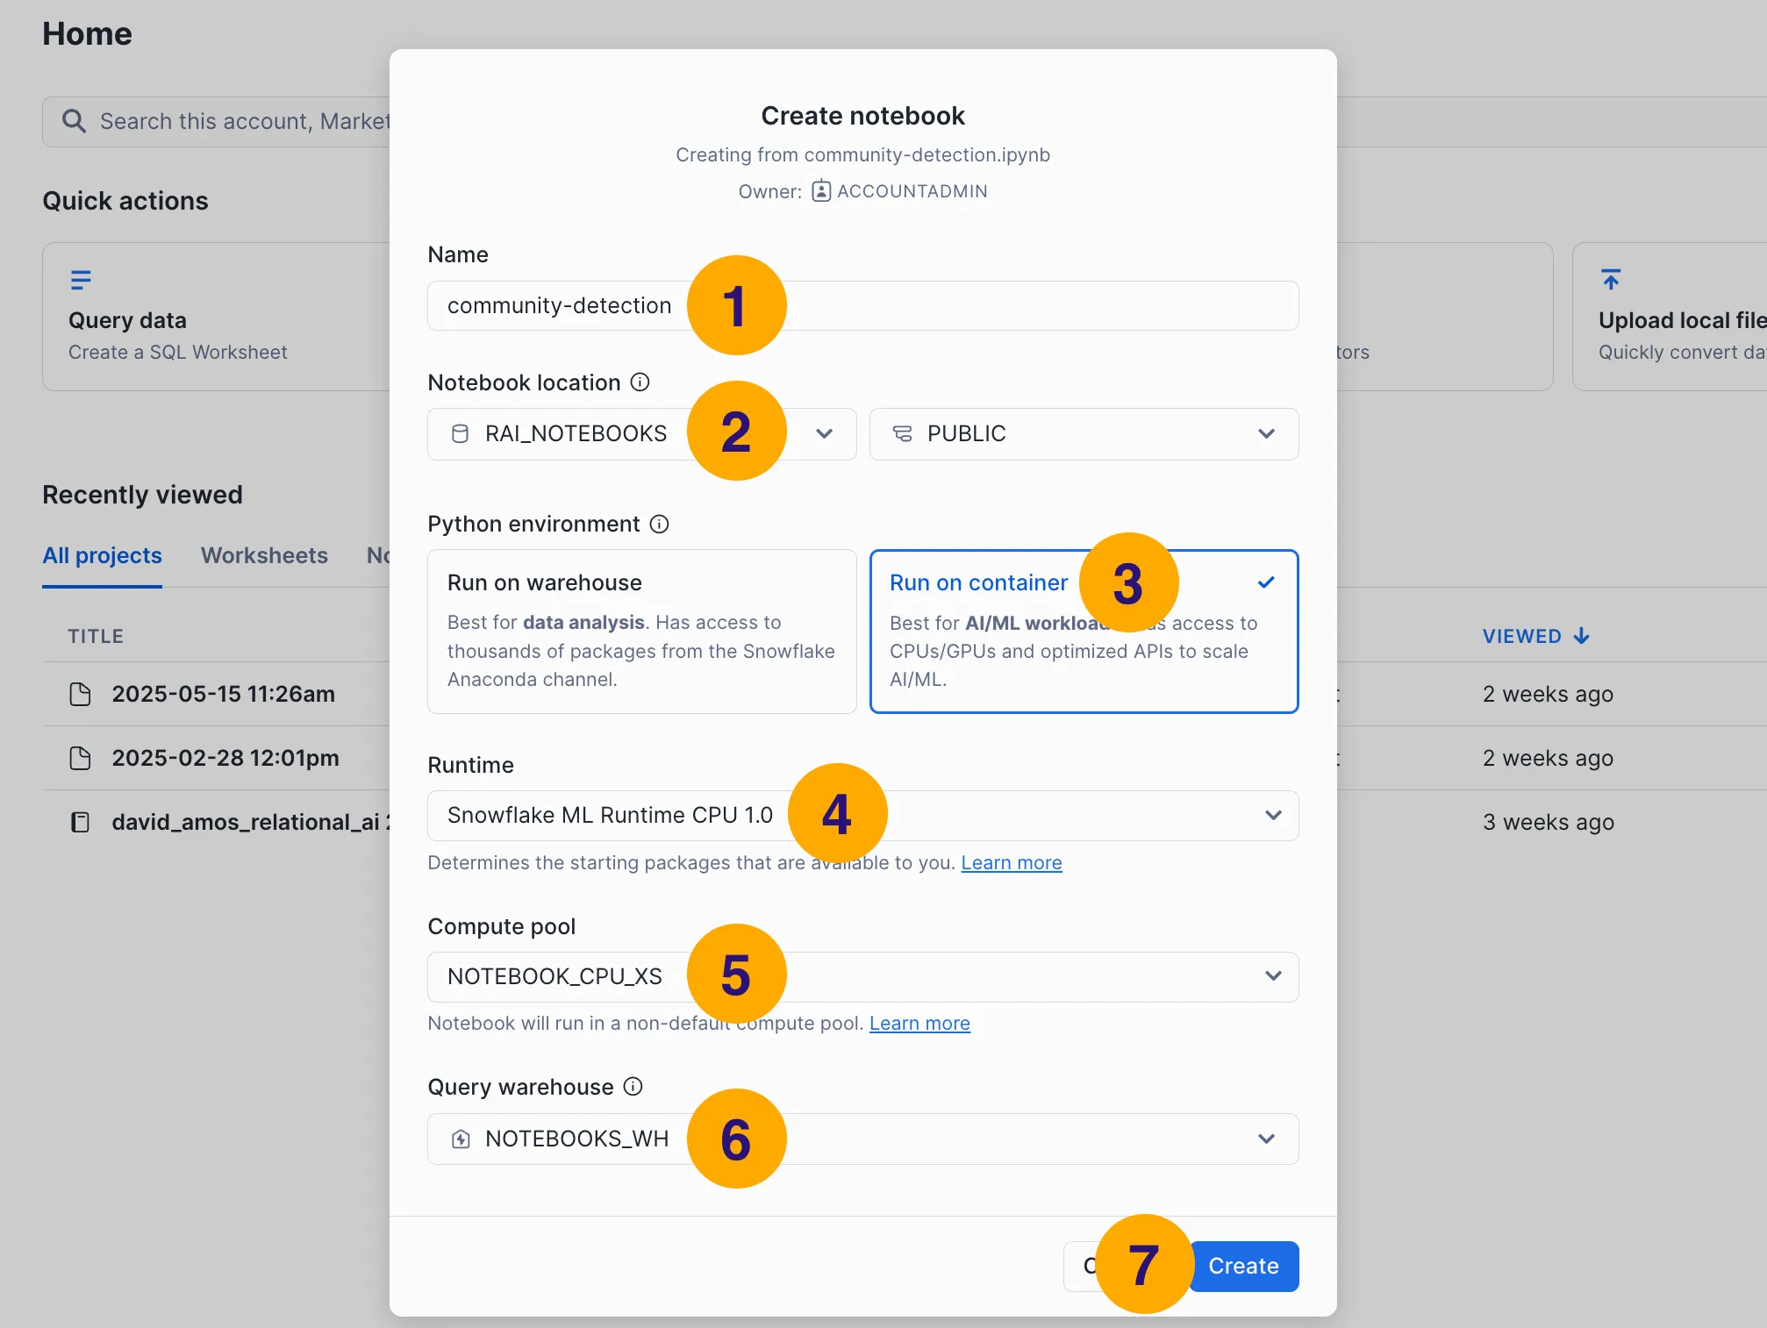Click notebook icon beside david_amos_relational_ai
Screen dimensions: 1767x1328
80,822
